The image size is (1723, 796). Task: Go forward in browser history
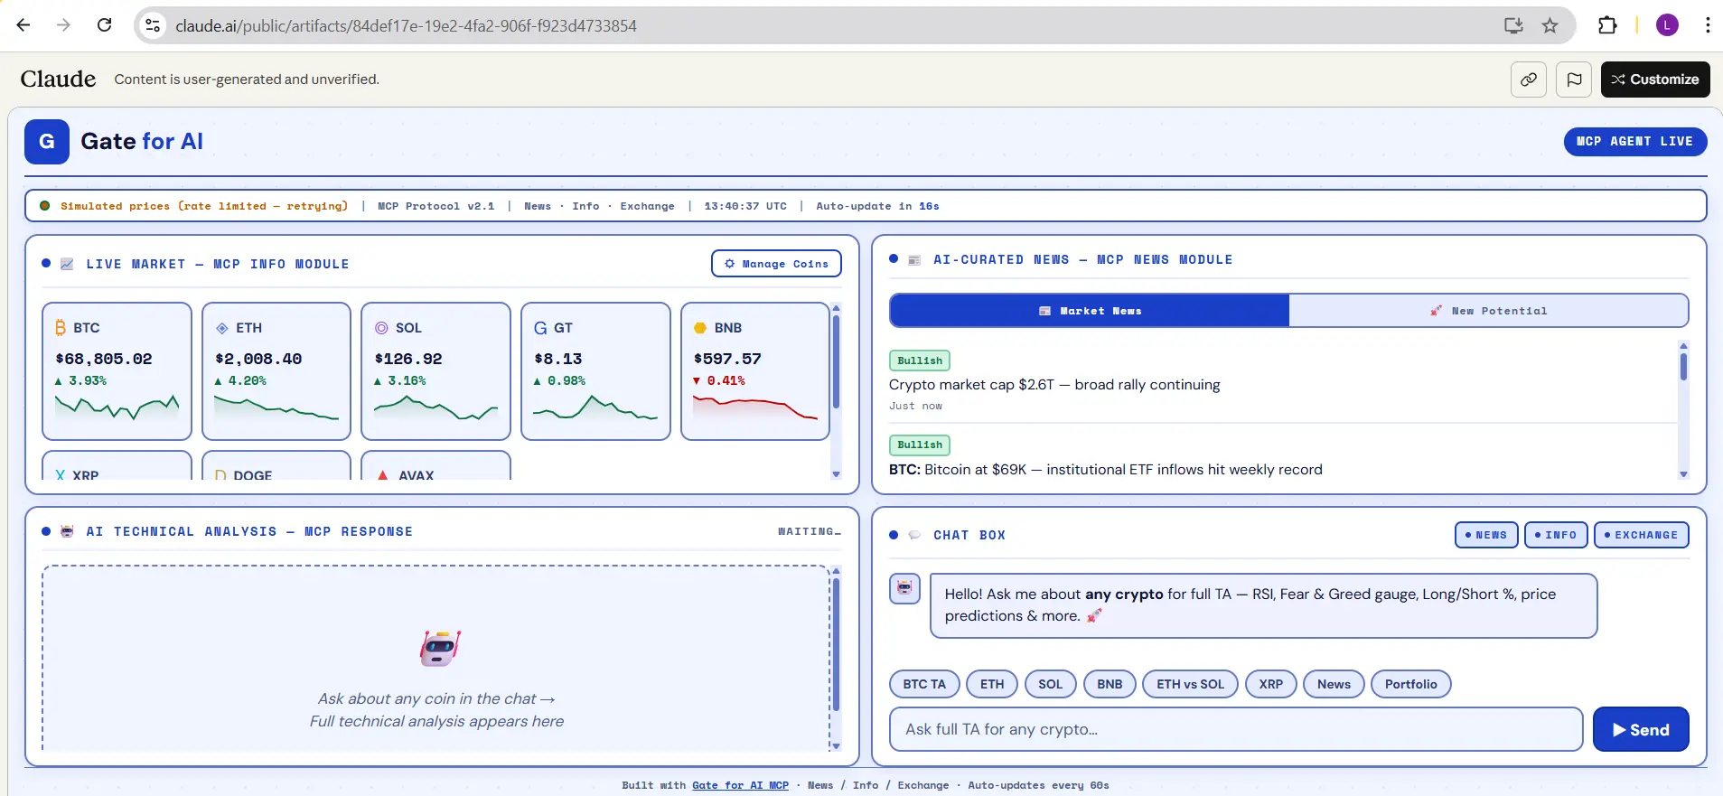[x=63, y=25]
